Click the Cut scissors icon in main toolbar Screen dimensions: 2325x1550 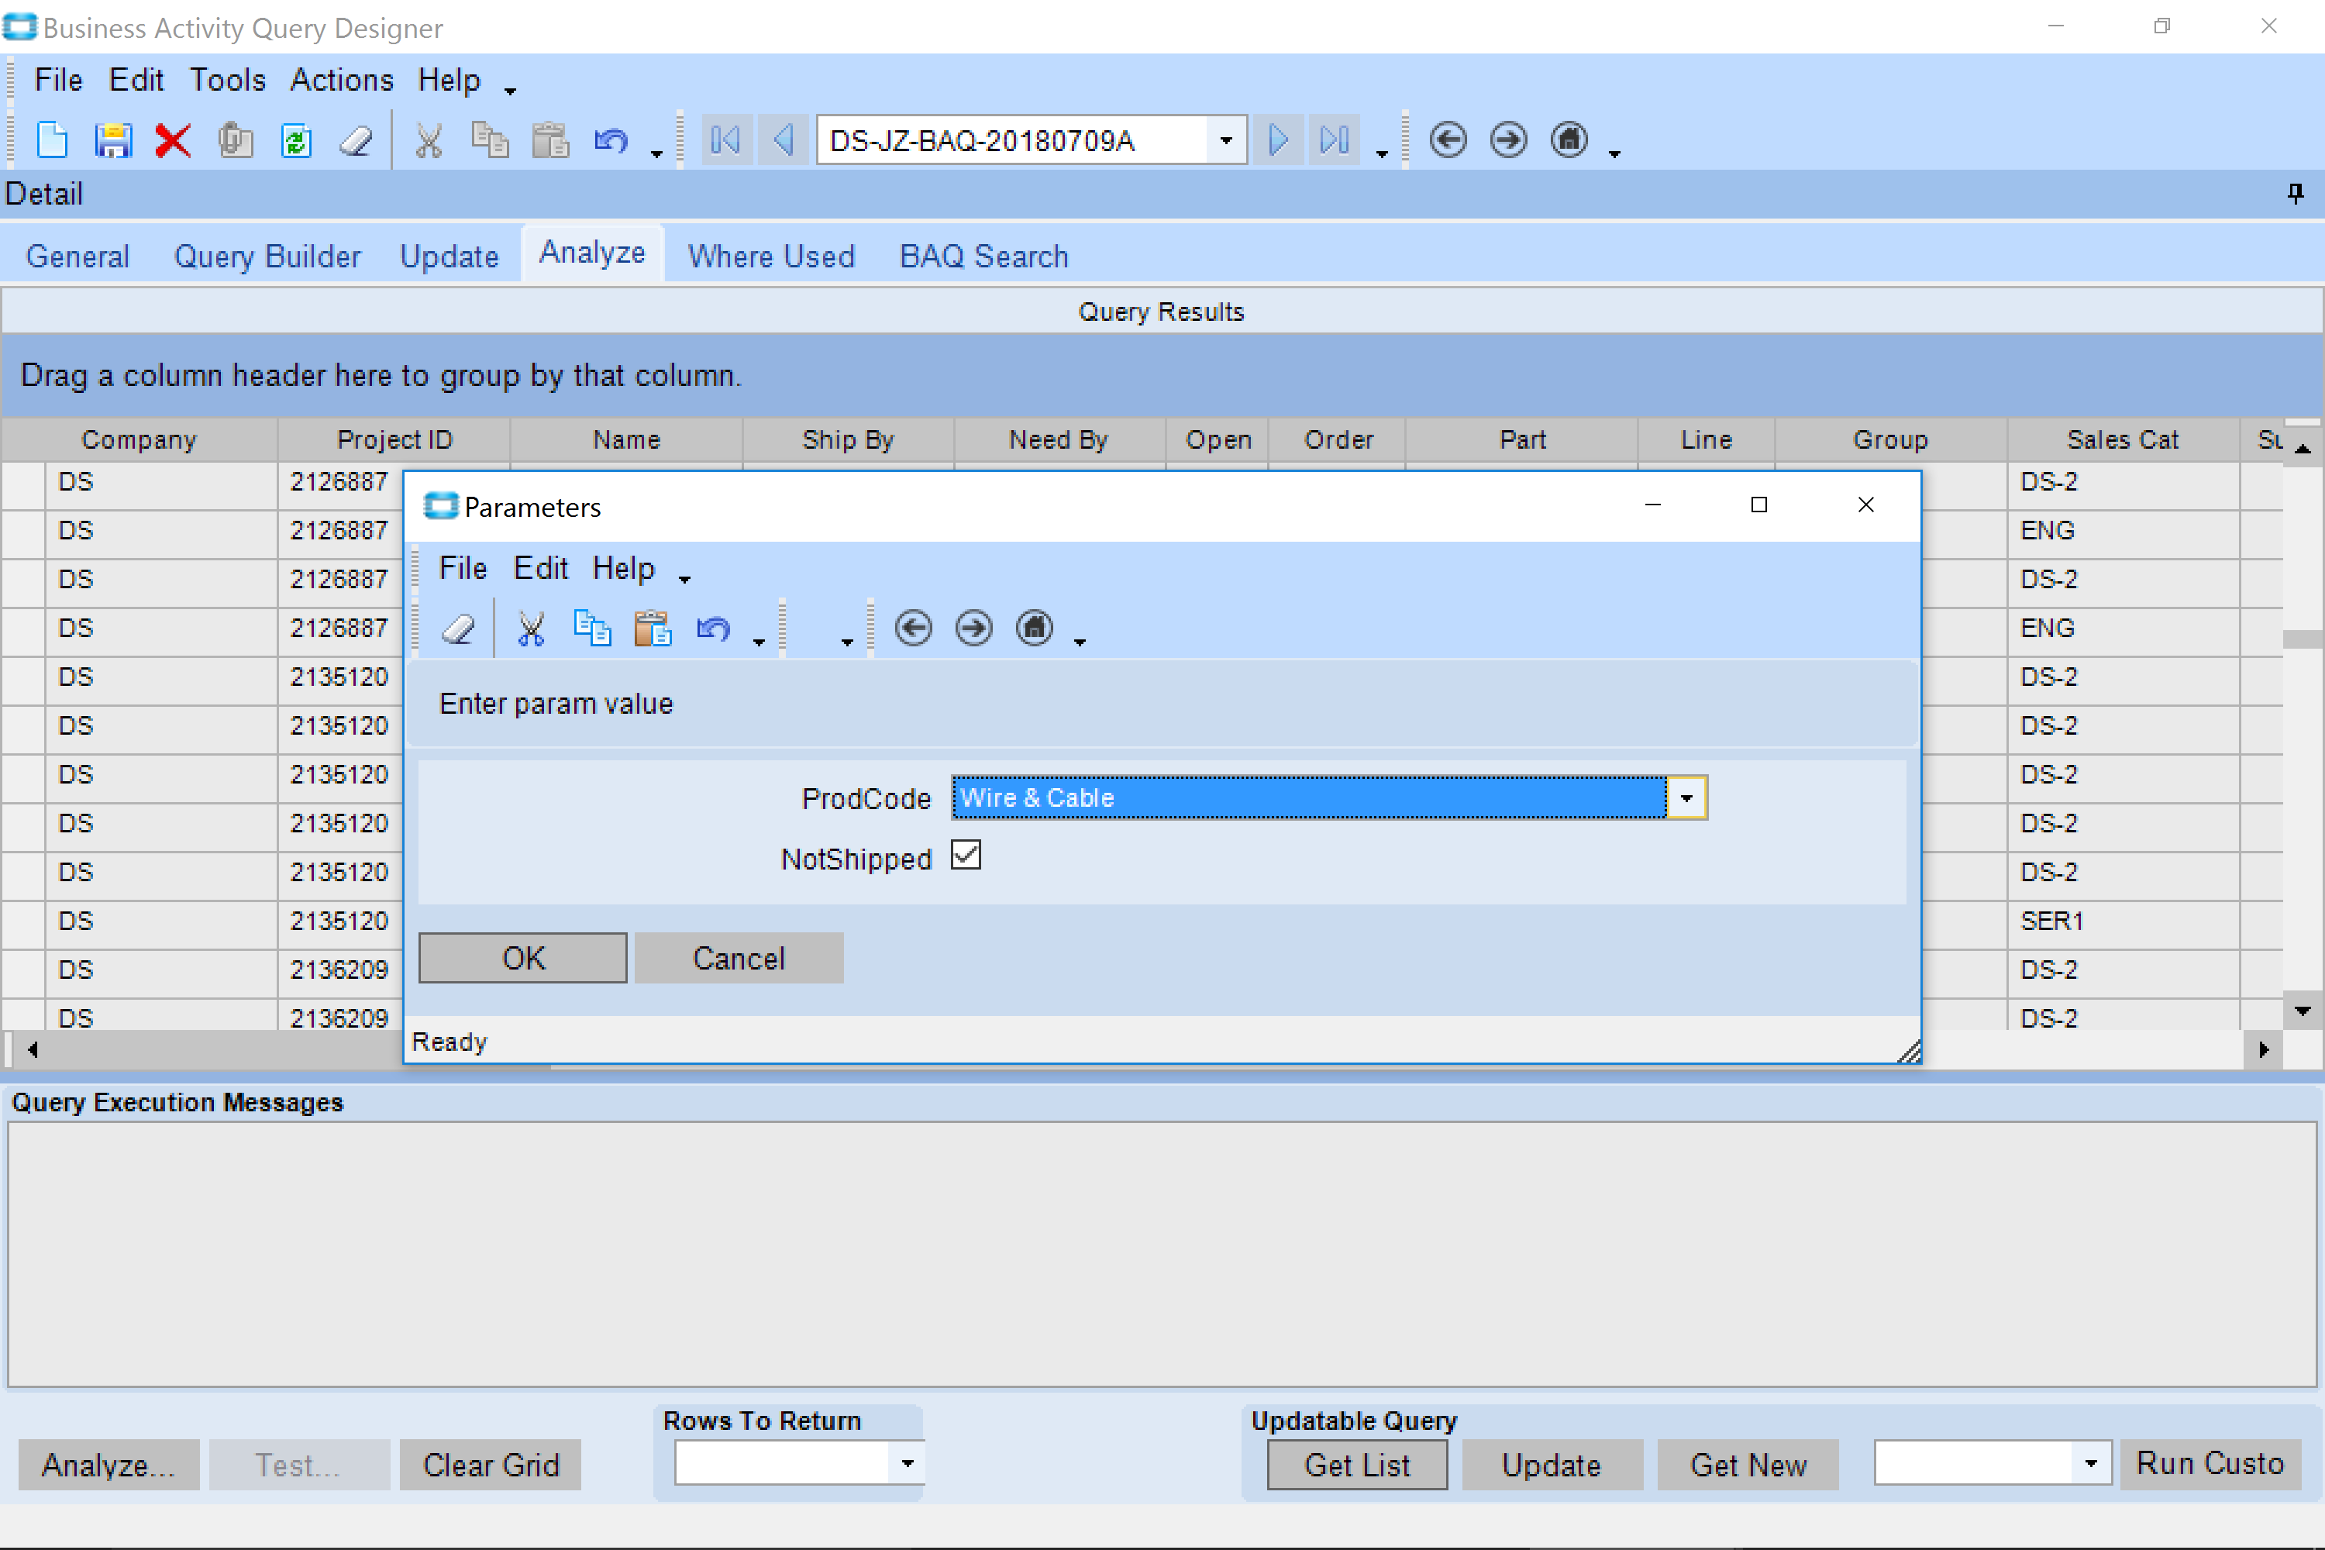429,140
